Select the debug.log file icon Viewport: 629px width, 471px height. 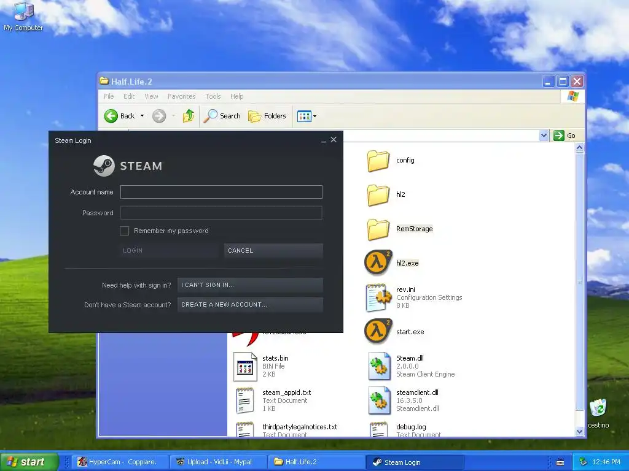point(378,429)
